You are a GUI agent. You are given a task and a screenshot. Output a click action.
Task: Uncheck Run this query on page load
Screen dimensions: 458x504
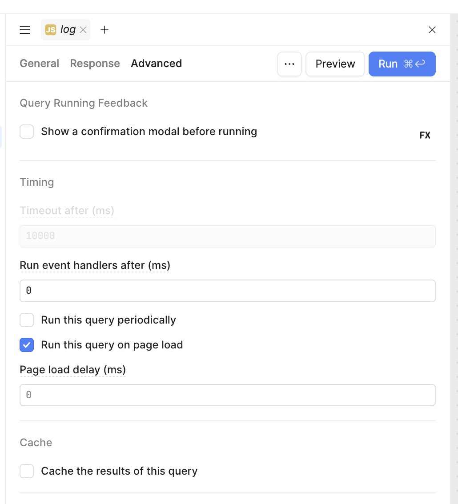[x=27, y=345]
